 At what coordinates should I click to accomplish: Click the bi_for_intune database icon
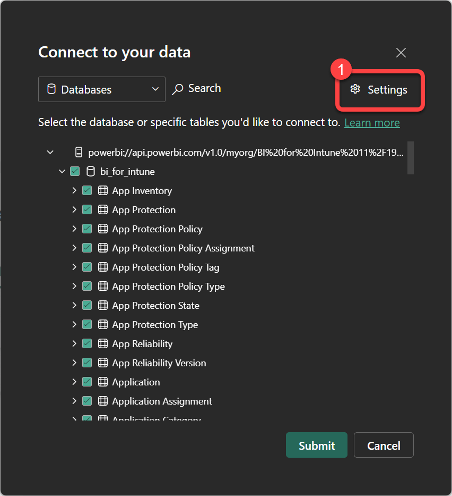click(x=91, y=172)
